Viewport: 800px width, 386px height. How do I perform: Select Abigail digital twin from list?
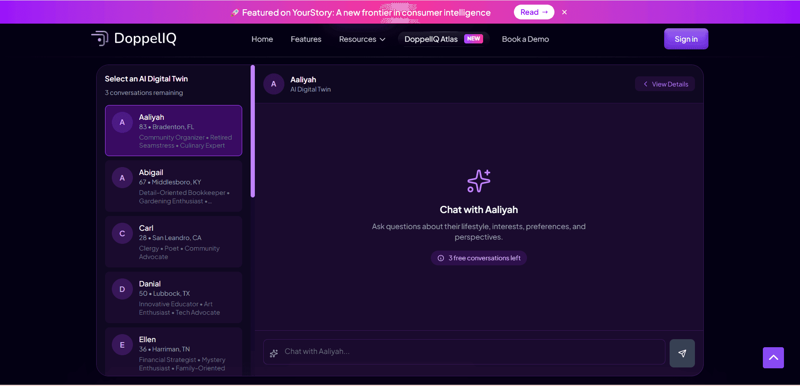(x=173, y=186)
